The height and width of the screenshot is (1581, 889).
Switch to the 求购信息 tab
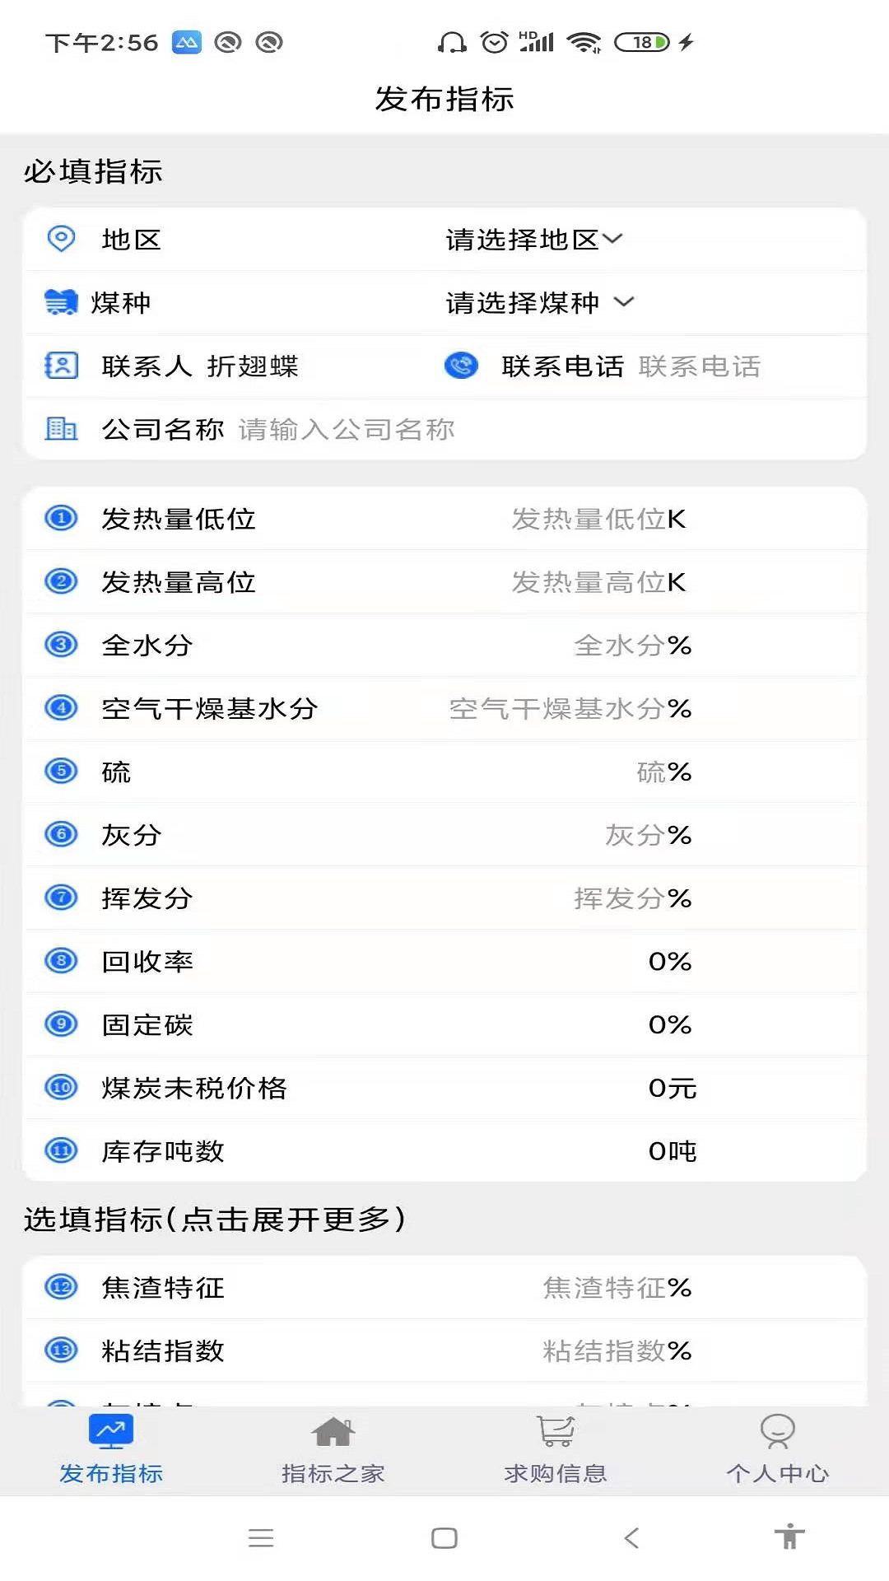(556, 1449)
